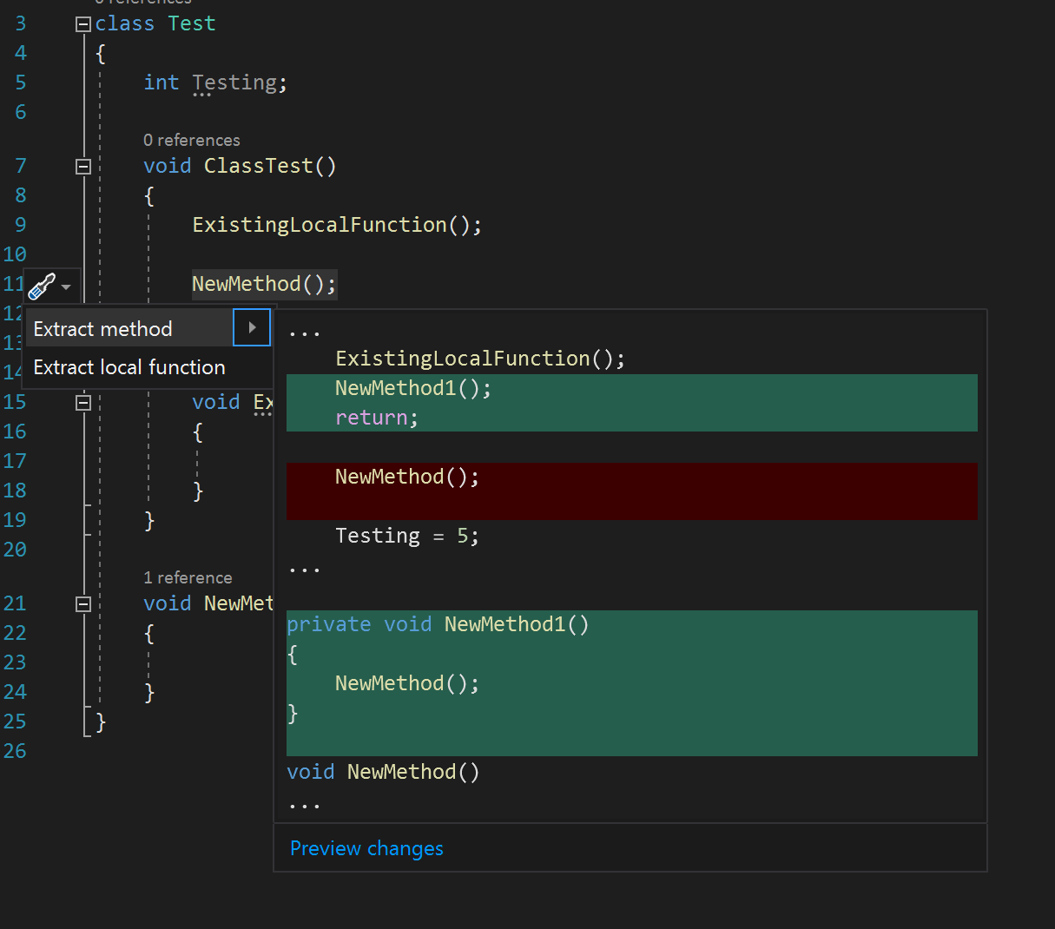Open the Quick Actions dropdown arrow

pyautogui.click(x=65, y=287)
